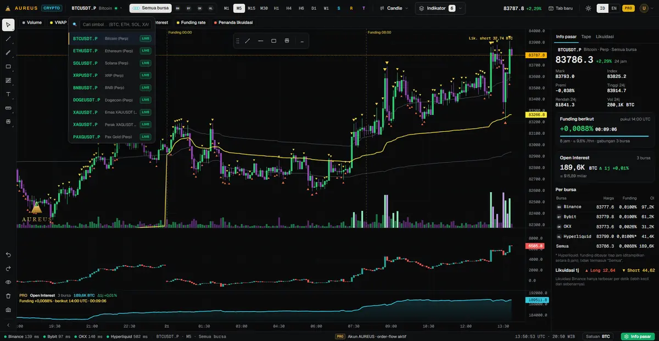Click the PRO badge button
This screenshot has width=659, height=341.
tap(629, 8)
